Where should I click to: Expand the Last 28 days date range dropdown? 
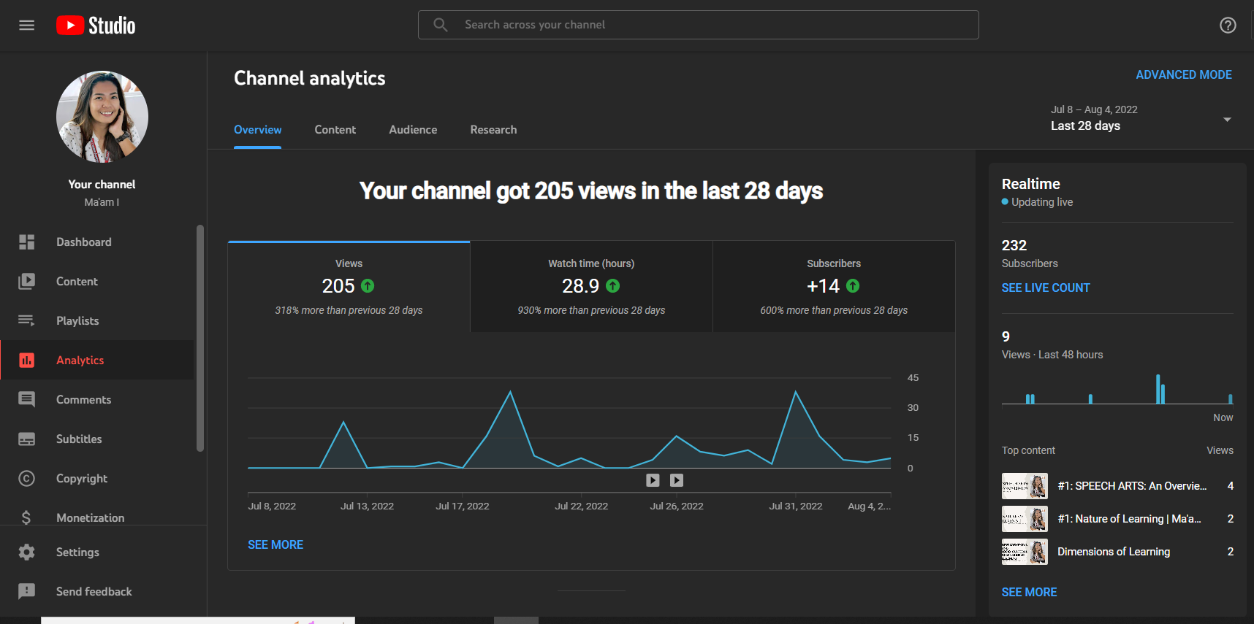pyautogui.click(x=1141, y=118)
